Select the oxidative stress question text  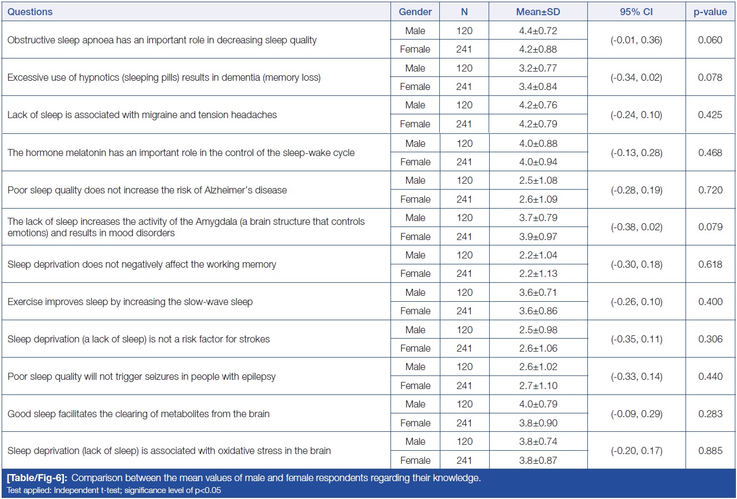point(169,451)
